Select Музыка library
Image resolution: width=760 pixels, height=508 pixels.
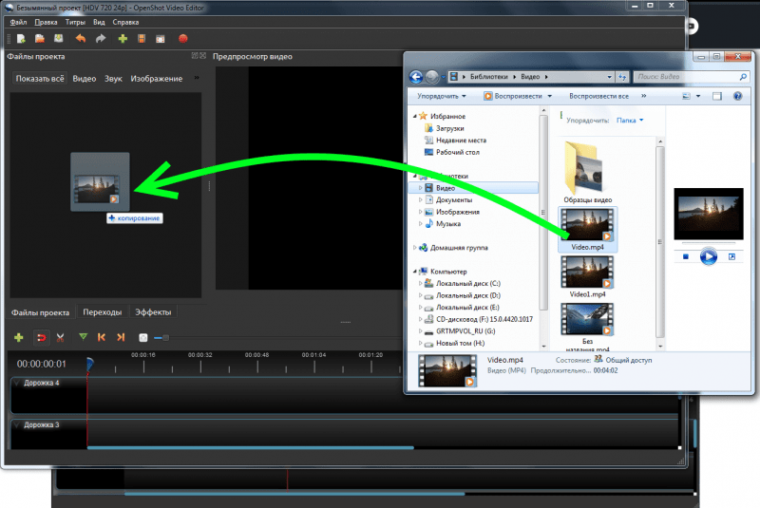(447, 224)
